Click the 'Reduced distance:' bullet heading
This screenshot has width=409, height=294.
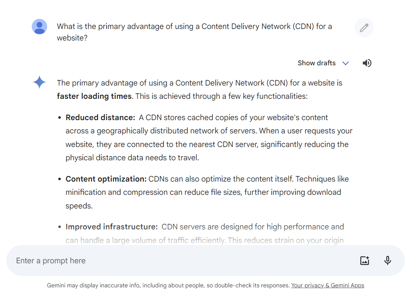tap(100, 118)
